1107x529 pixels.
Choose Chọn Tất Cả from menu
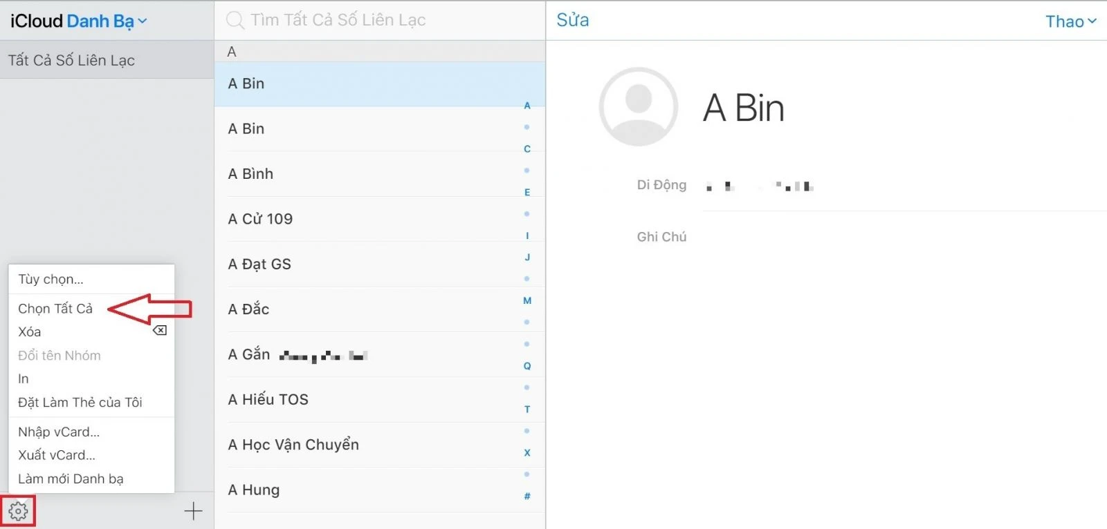pos(55,309)
